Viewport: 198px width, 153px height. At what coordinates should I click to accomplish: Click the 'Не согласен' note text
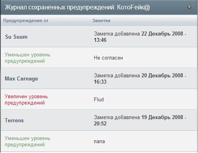coord(108,58)
